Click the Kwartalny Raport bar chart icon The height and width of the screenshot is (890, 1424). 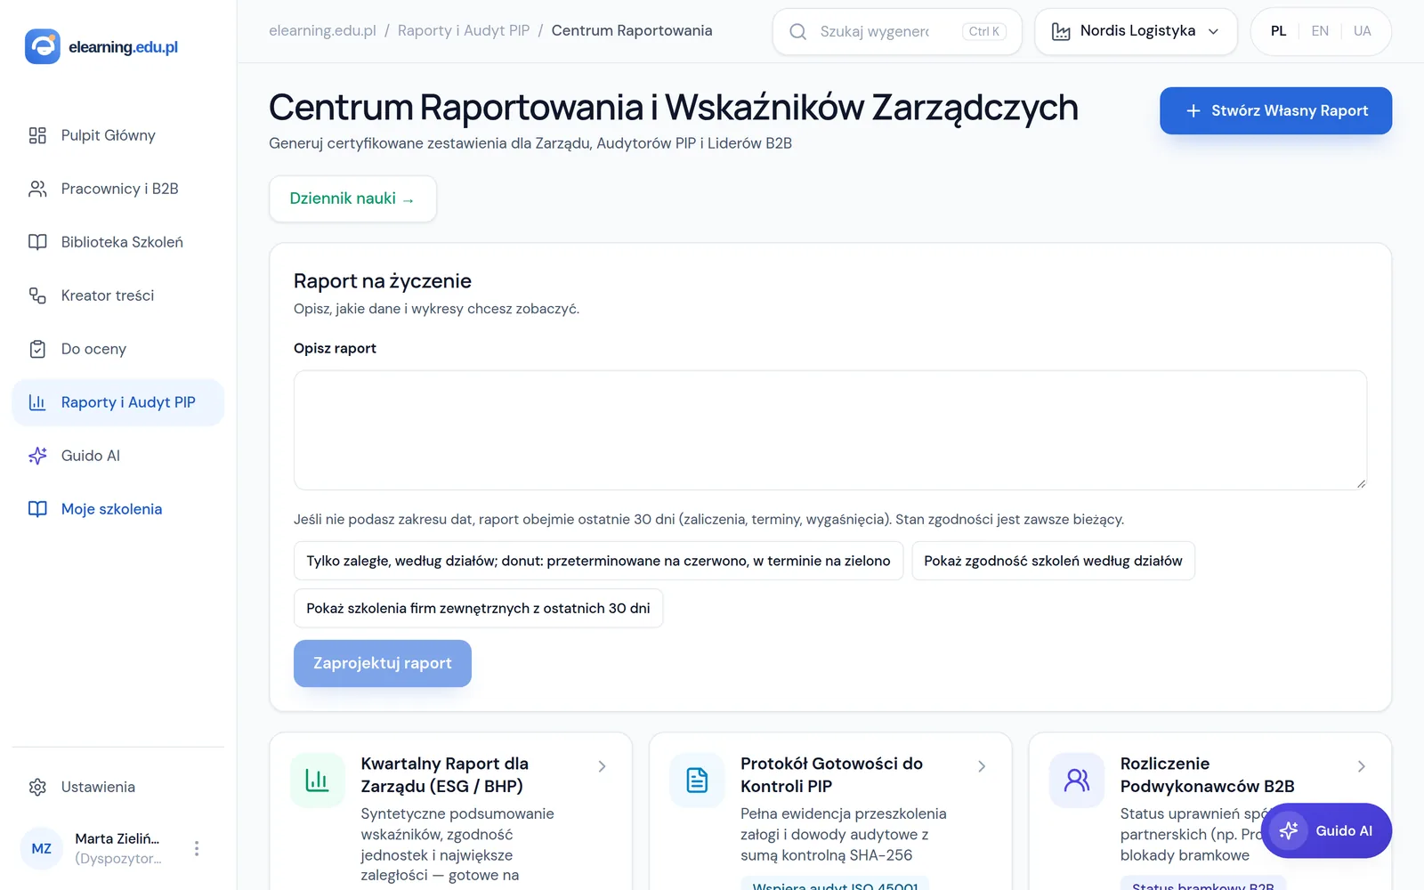tap(317, 781)
